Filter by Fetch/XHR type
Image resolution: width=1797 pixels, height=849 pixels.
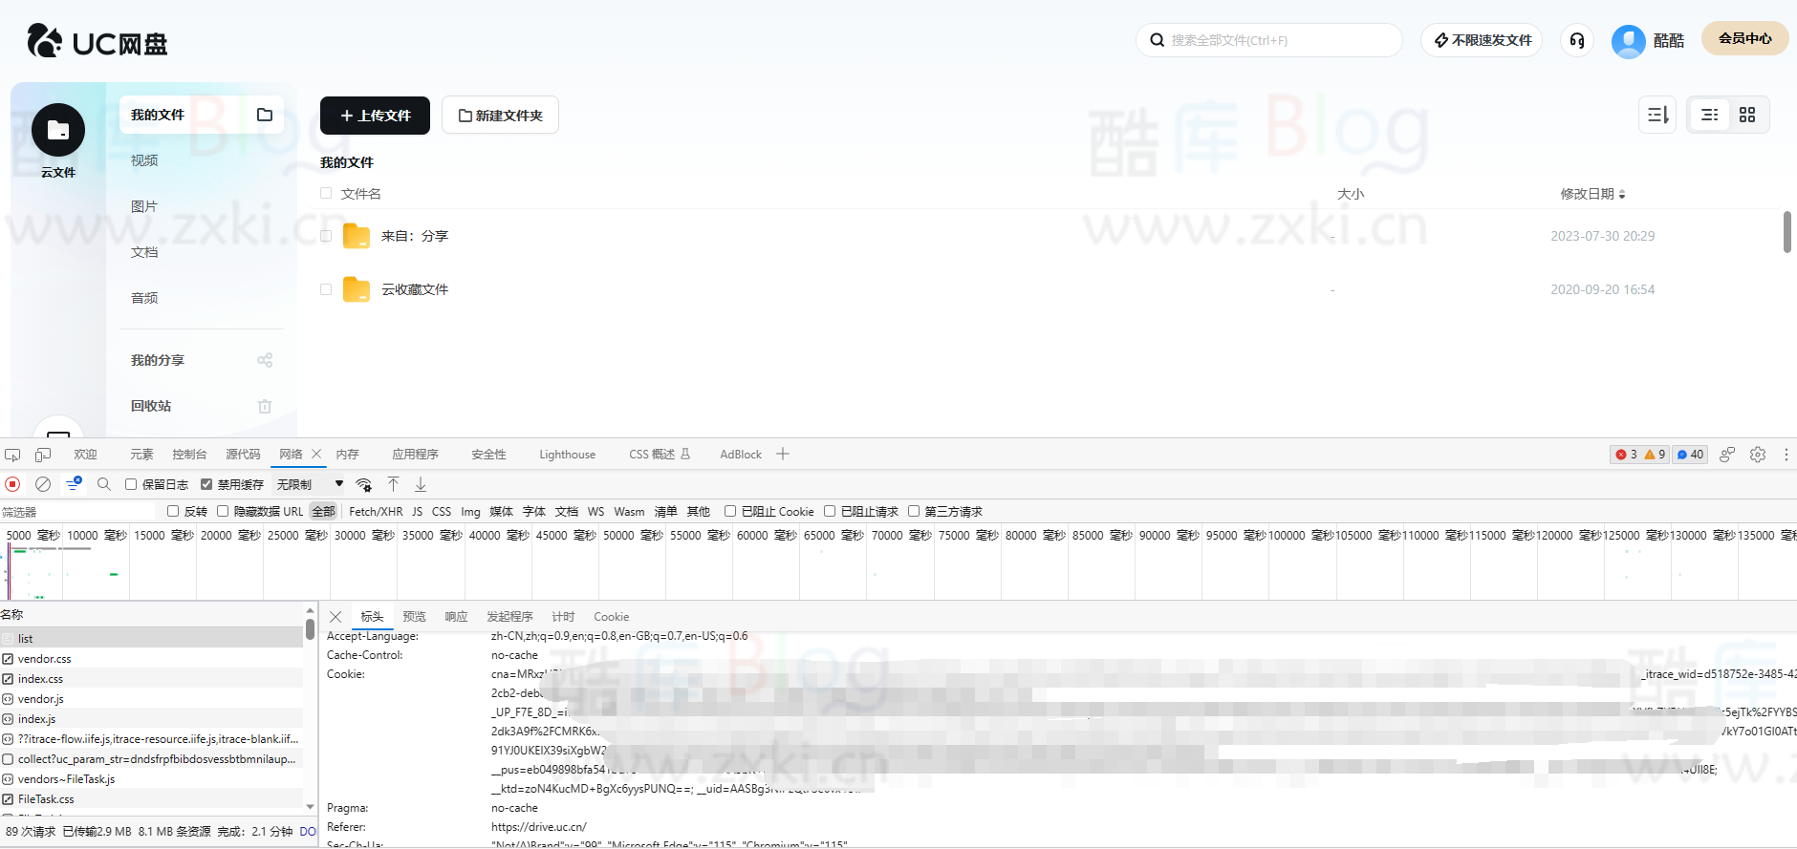[x=376, y=512]
